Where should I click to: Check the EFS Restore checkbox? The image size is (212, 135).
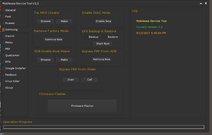tap(105, 37)
